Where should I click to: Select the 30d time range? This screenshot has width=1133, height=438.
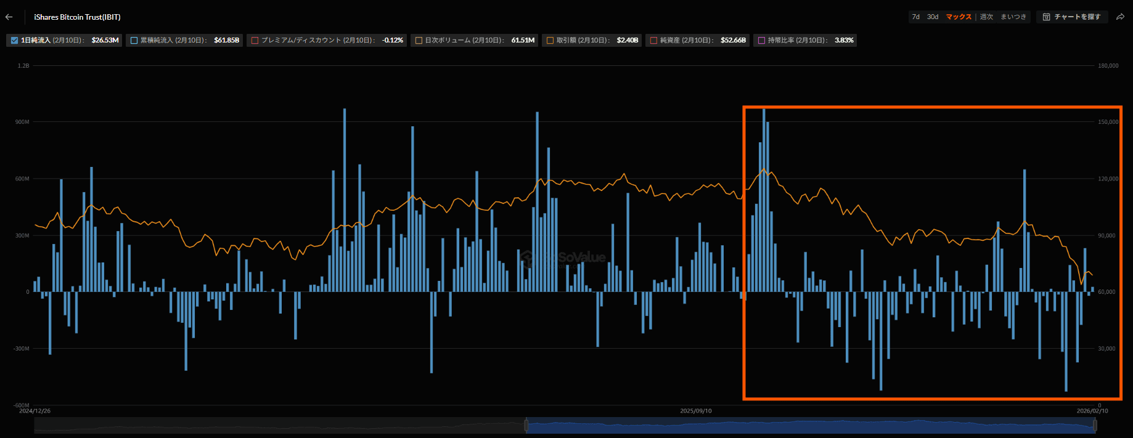coord(933,17)
